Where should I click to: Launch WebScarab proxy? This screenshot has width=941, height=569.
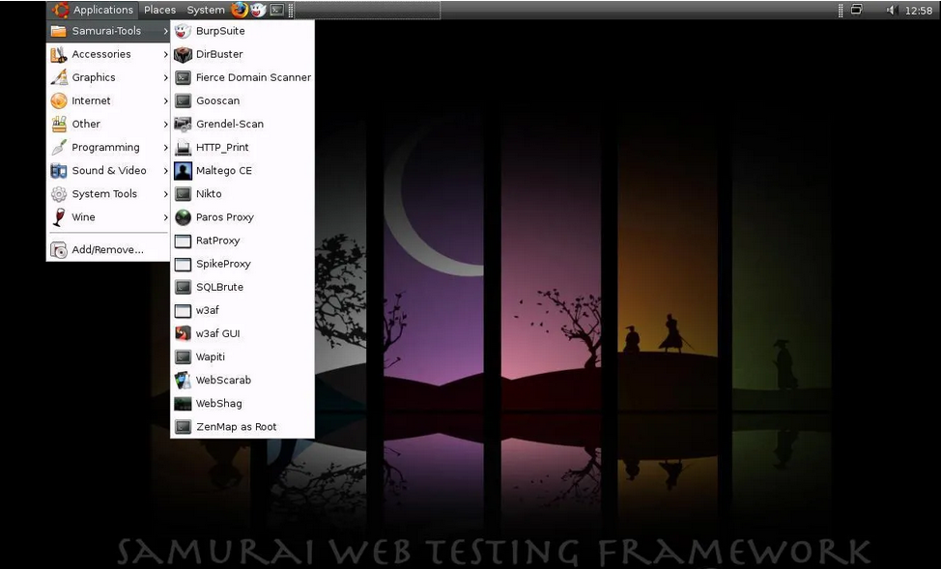[221, 380]
